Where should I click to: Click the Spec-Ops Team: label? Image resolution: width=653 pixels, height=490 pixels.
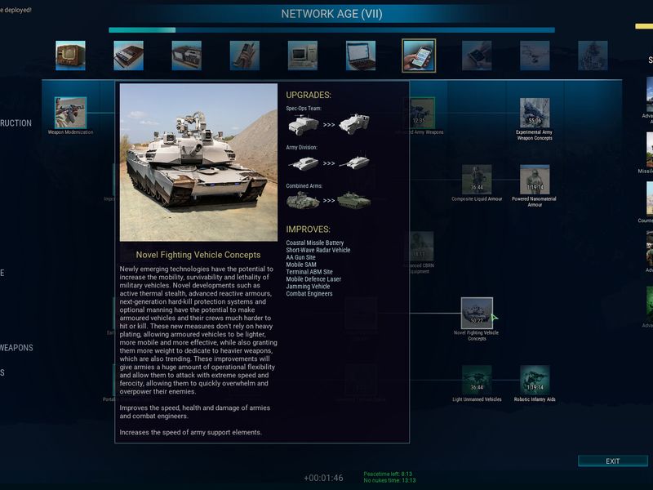click(304, 109)
